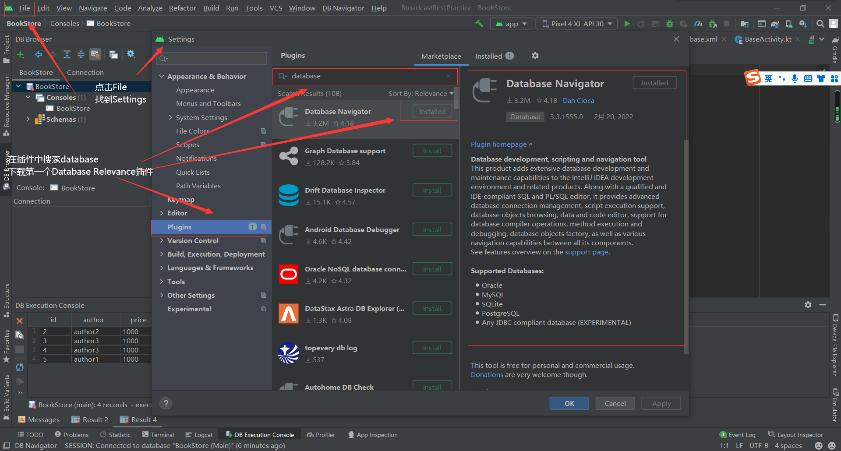The height and width of the screenshot is (451, 841).
Task: Open the Sort By Relevance dropdown
Action: point(420,93)
